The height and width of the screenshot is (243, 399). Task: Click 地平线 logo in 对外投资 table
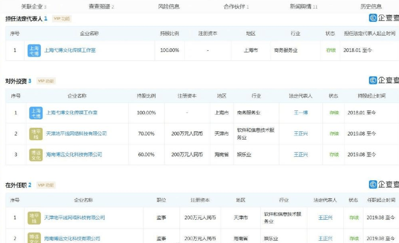[x=36, y=134]
